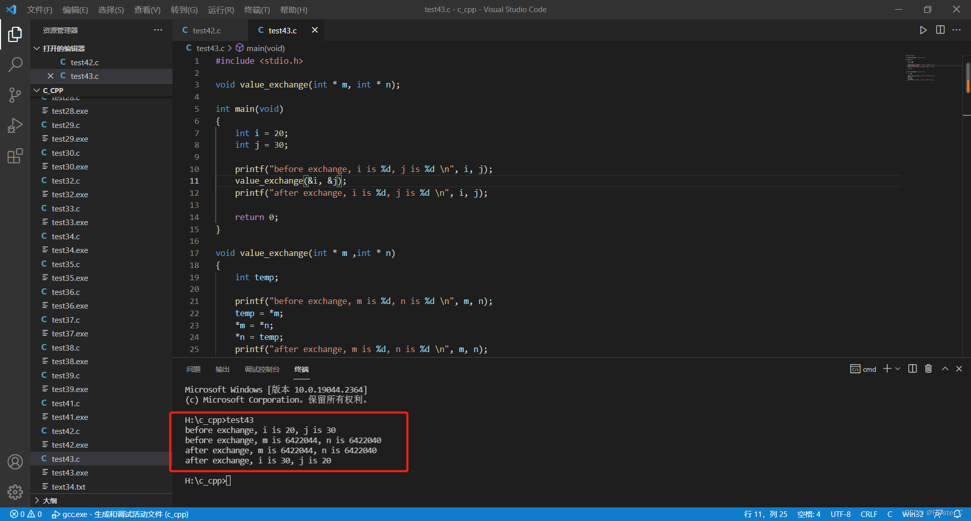This screenshot has height=521, width=971.
Task: Close the test43.c editor tab
Action: pyautogui.click(x=315, y=30)
